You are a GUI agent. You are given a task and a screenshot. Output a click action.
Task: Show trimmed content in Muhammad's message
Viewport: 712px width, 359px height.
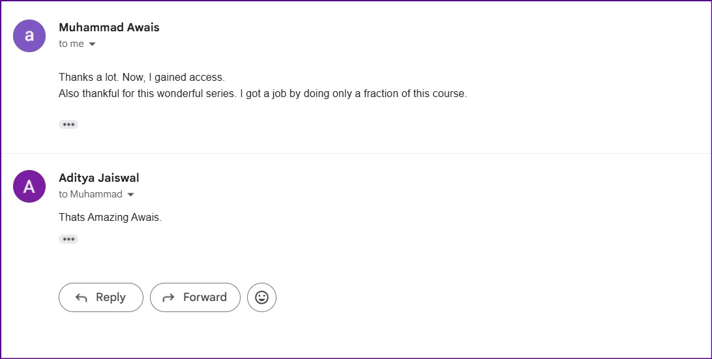68,124
